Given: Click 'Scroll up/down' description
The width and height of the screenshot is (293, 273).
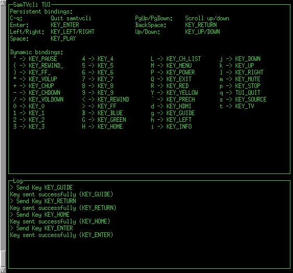Looking at the screenshot, I should click(207, 18).
